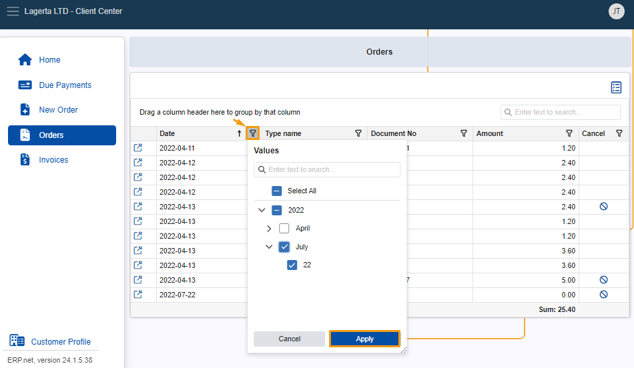
Task: Click the Customer Profile building icon
Action: [x=17, y=341]
